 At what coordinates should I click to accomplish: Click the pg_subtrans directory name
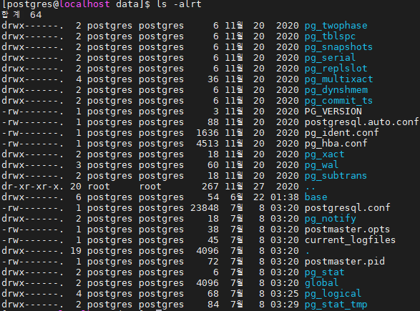[x=336, y=176]
